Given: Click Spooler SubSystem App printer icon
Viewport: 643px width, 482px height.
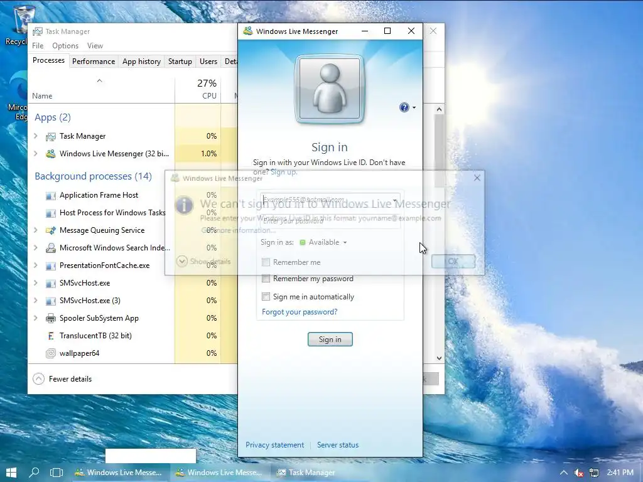Looking at the screenshot, I should (50, 318).
